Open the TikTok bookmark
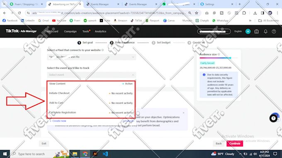 pos(136,21)
